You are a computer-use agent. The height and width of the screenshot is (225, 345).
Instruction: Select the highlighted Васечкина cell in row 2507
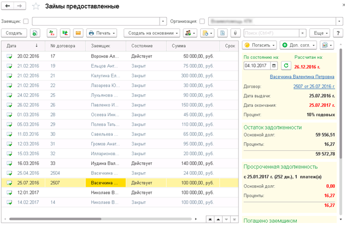pyautogui.click(x=106, y=183)
